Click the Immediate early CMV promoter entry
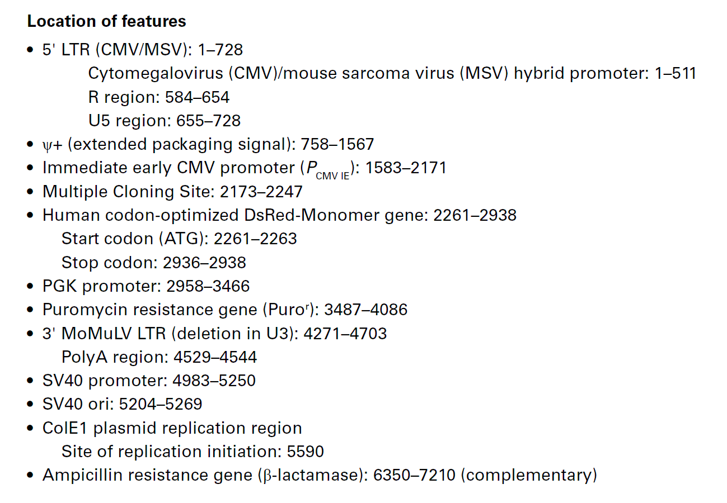The image size is (727, 503). coord(245,168)
